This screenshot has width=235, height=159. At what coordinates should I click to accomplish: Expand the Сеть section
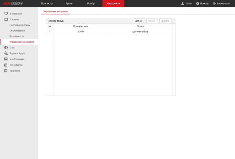pyautogui.click(x=12, y=48)
